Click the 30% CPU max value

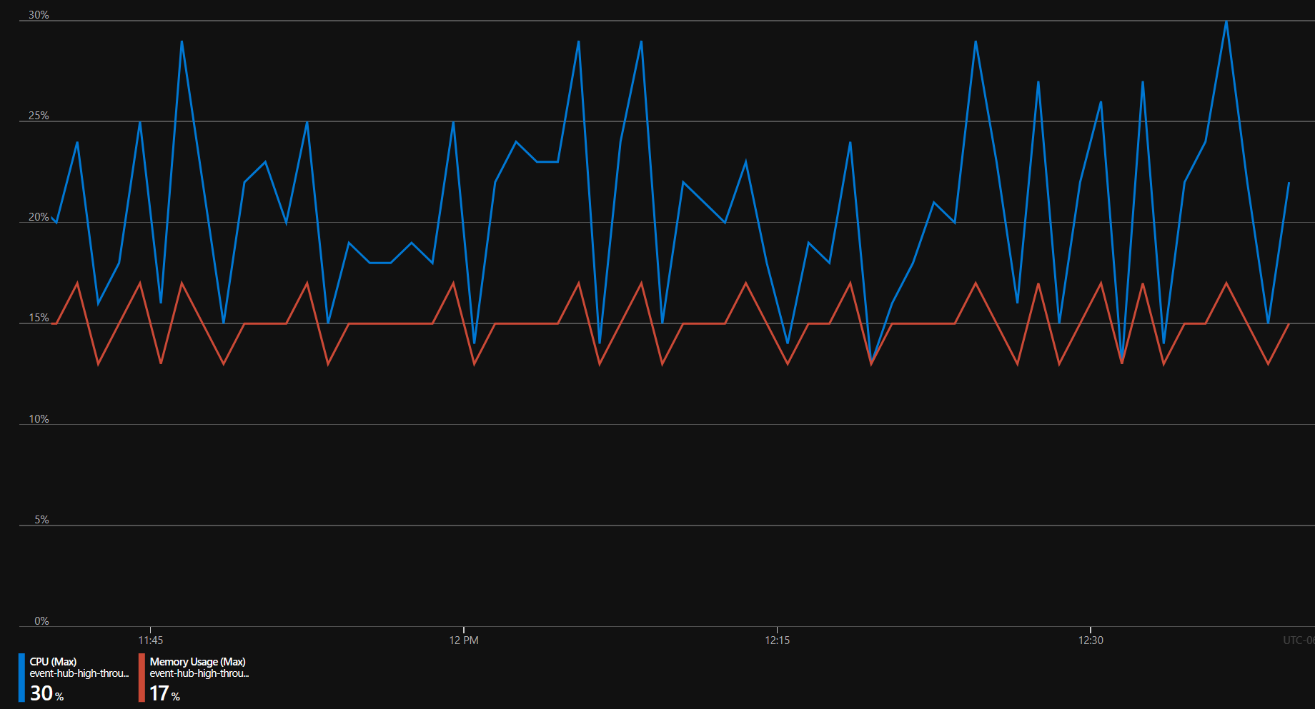[46, 693]
